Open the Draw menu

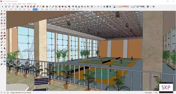click(20, 4)
